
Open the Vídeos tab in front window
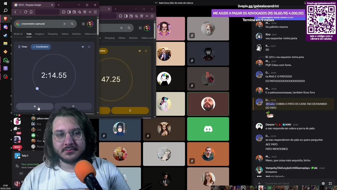pos(65,34)
